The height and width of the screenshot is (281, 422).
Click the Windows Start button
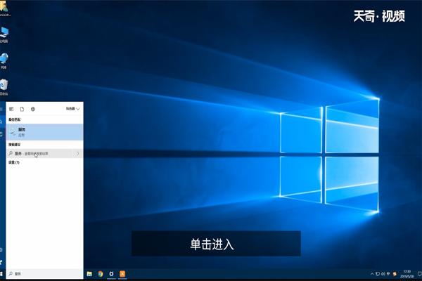point(1,274)
